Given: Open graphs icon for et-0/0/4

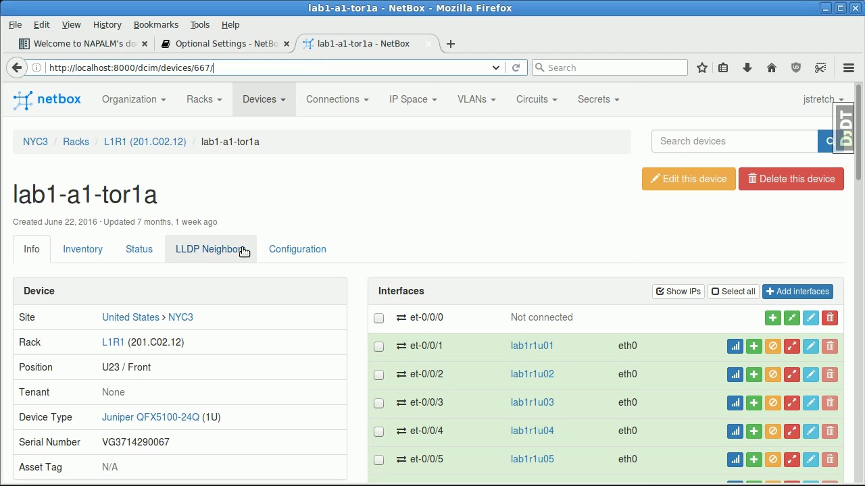Looking at the screenshot, I should point(735,431).
